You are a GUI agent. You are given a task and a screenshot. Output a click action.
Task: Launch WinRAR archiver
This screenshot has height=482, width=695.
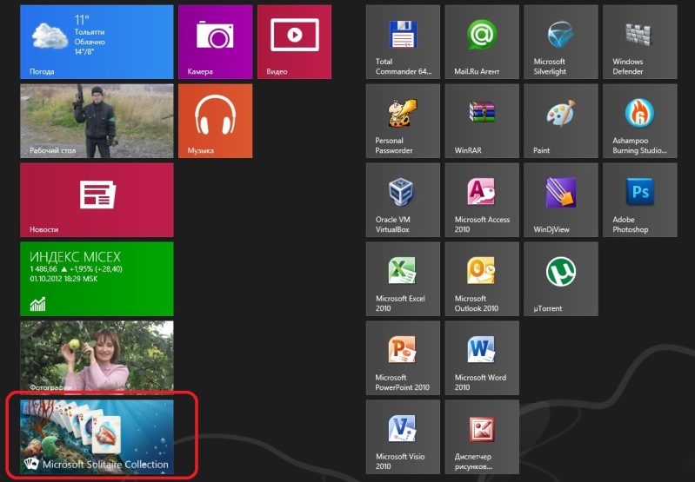coord(481,121)
